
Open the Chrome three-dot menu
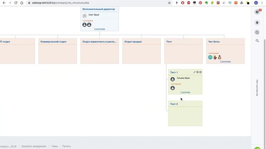pyautogui.click(x=262, y=3)
